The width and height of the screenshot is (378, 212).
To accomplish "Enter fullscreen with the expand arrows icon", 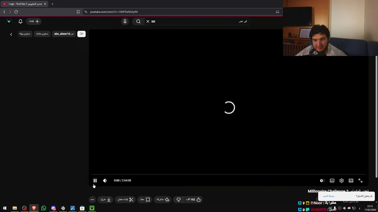I will [x=360, y=180].
